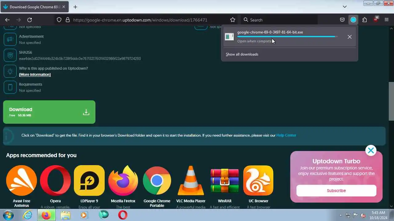Viewport: 394px width, 221px height.
Task: Click the Search box in toolbar
Action: coord(279,20)
